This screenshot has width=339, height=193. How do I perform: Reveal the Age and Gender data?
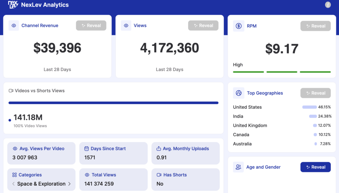click(x=315, y=167)
